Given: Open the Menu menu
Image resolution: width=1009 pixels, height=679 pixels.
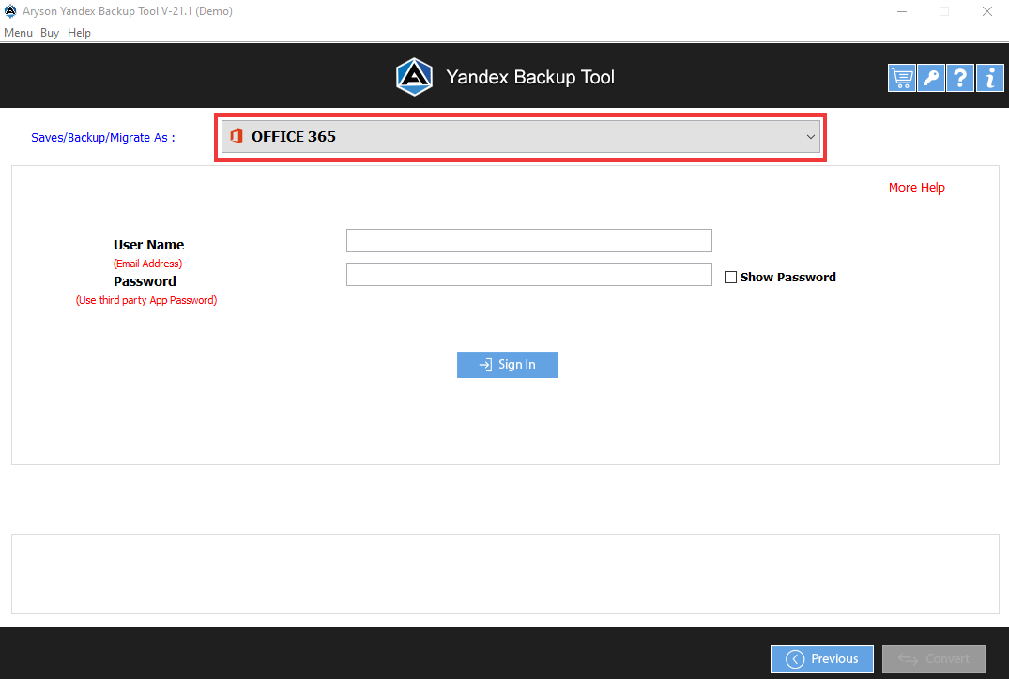Looking at the screenshot, I should (x=18, y=33).
